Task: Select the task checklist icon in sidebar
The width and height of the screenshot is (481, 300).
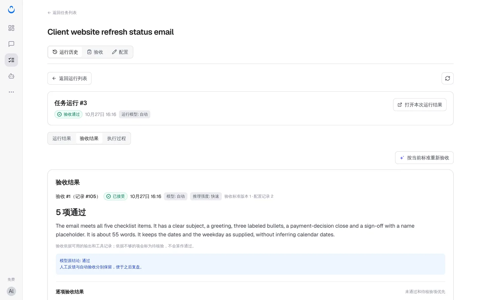Action: tap(11, 60)
